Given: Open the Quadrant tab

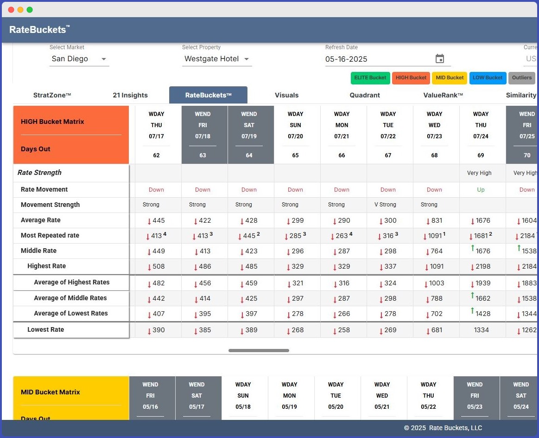Looking at the screenshot, I should tap(365, 95).
